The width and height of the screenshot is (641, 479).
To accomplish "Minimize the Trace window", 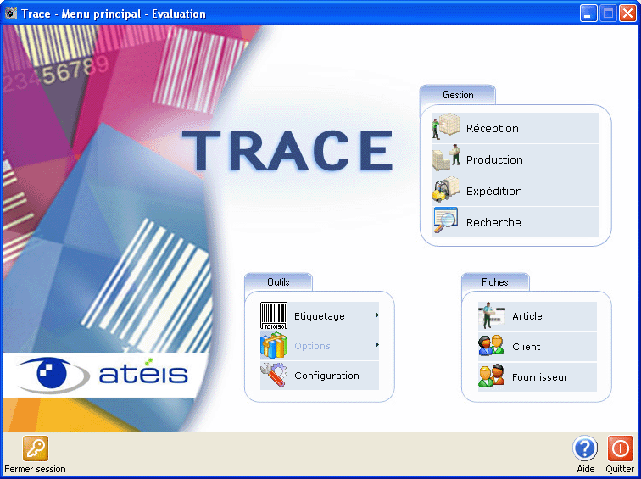I will [588, 14].
